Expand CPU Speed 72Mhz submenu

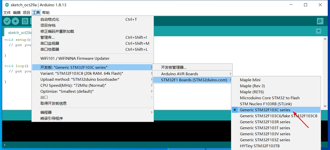(93, 85)
